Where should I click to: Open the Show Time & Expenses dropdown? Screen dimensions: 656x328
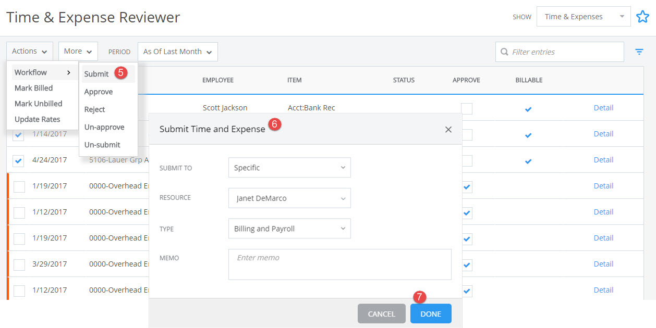coord(584,17)
